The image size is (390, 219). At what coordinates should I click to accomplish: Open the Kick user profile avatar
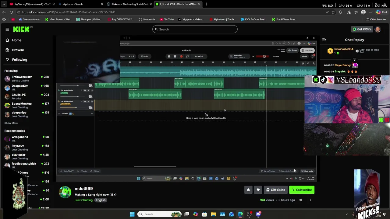point(378,29)
